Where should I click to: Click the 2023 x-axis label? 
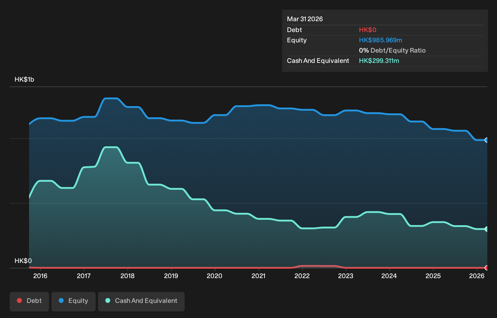coord(346,276)
